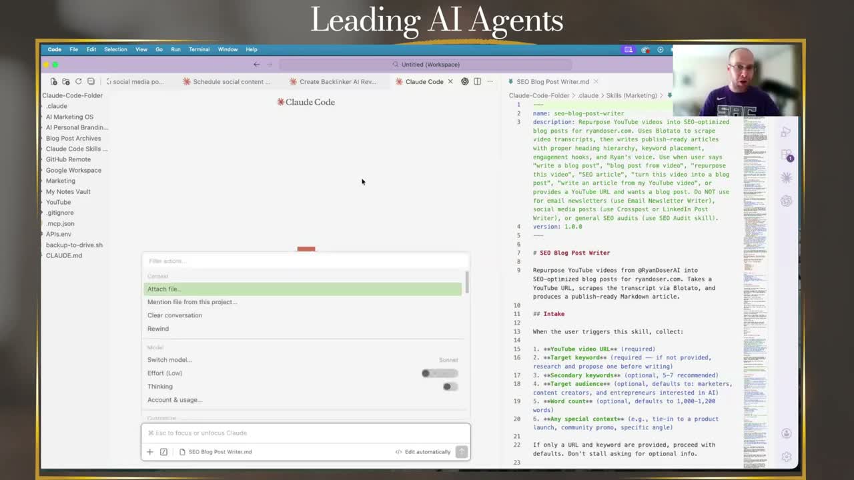Click Untitled (Workspace) search bar
This screenshot has width=854, height=480.
(426, 65)
